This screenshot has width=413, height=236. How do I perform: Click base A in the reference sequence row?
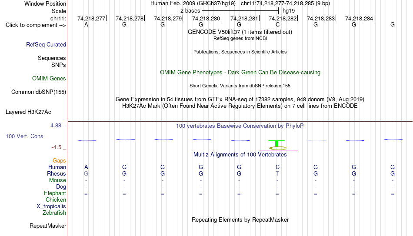pos(86,25)
